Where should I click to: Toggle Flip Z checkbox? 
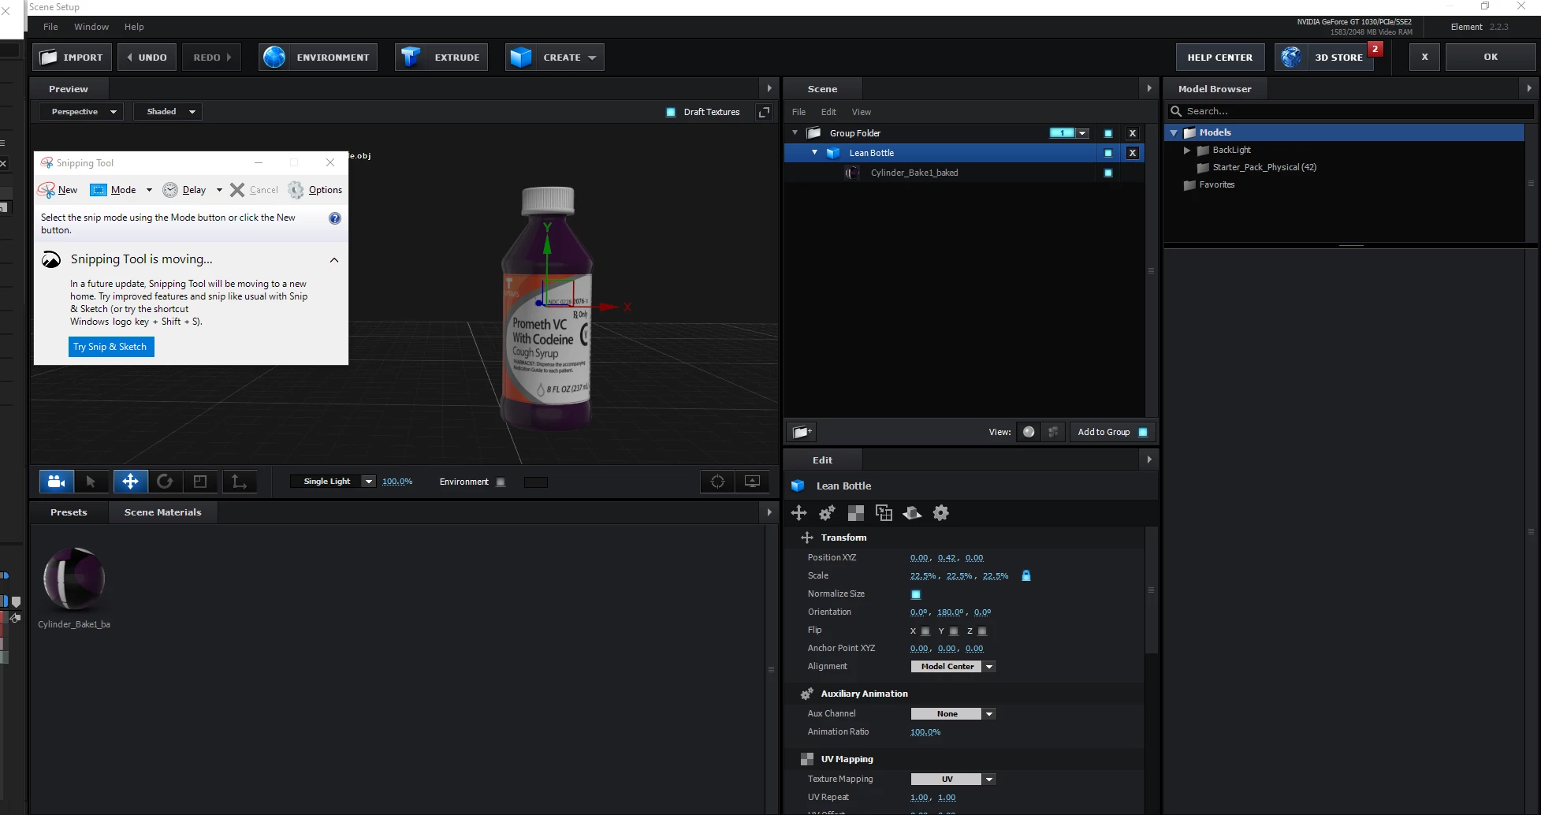[x=982, y=631]
